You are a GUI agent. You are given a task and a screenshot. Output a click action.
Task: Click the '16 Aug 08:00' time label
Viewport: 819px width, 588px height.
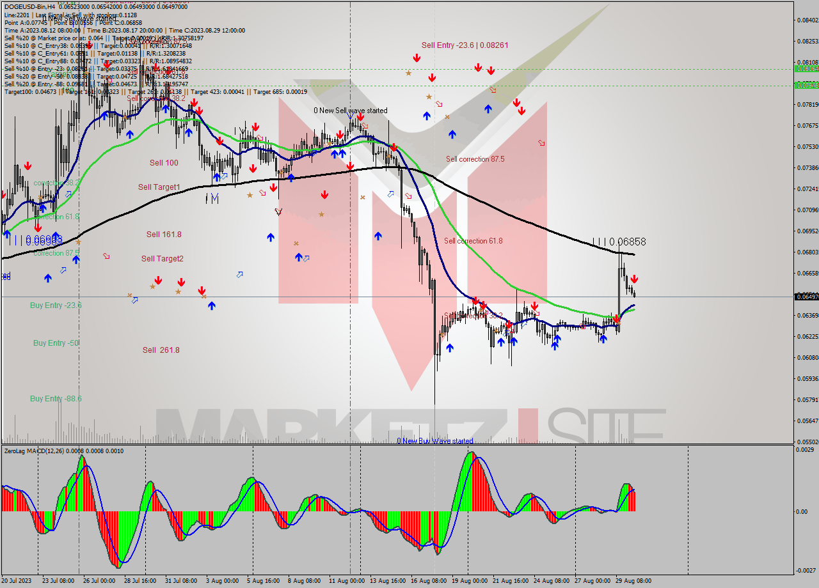click(x=429, y=581)
